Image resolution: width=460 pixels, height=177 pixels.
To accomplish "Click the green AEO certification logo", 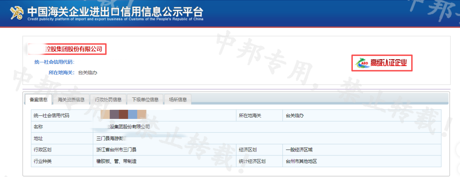I will point(362,63).
